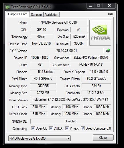The image size is (124, 148).
Task: Click the GPU-Z title bar app icon
Action: pyautogui.click(x=8, y=7)
